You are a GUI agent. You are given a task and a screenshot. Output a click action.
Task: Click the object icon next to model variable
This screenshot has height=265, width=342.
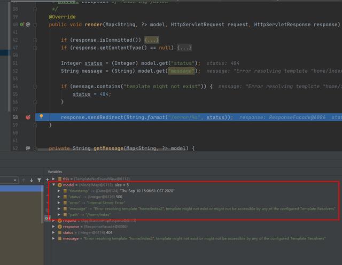click(60, 185)
